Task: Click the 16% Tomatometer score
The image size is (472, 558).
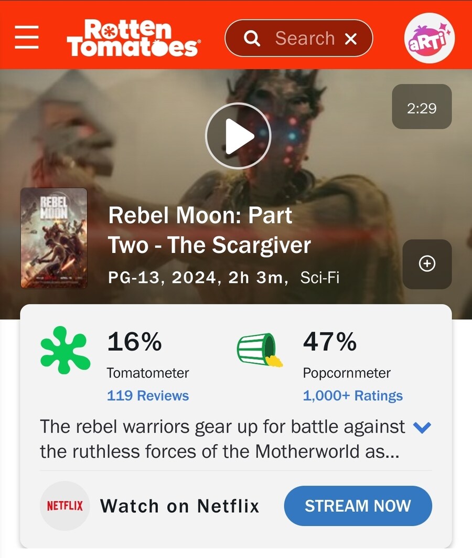Action: pos(134,342)
